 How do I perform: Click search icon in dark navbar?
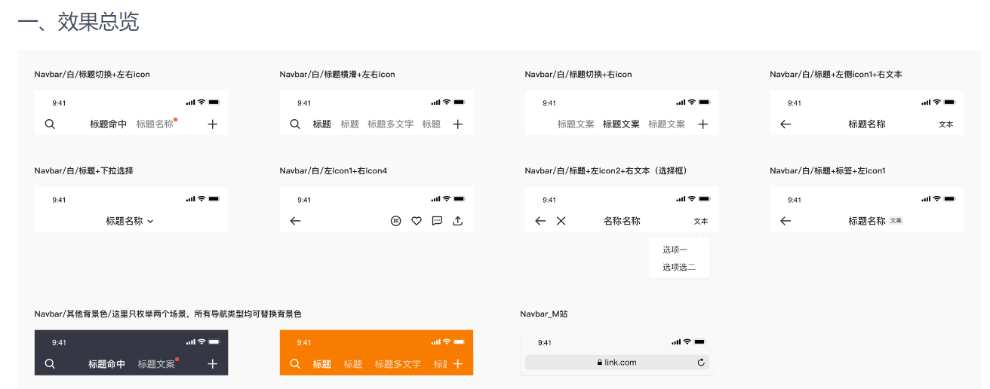coord(50,363)
